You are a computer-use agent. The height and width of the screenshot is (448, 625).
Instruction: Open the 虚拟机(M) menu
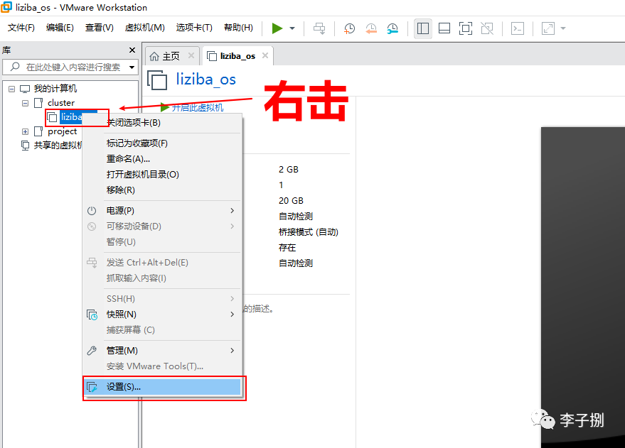[144, 28]
